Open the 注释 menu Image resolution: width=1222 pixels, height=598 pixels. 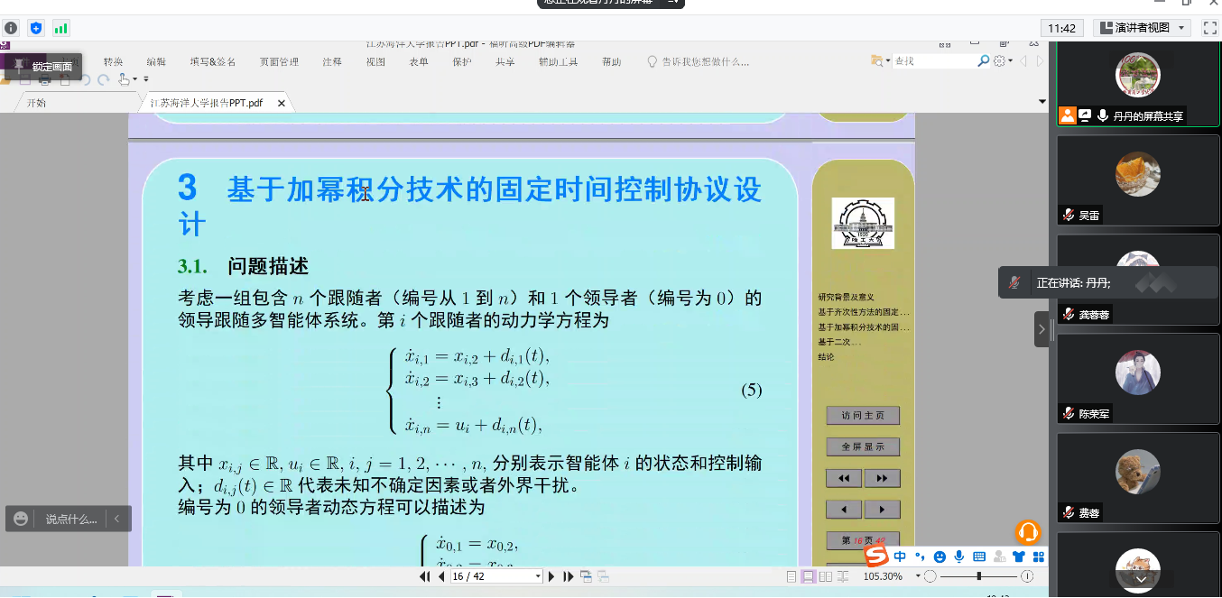332,62
